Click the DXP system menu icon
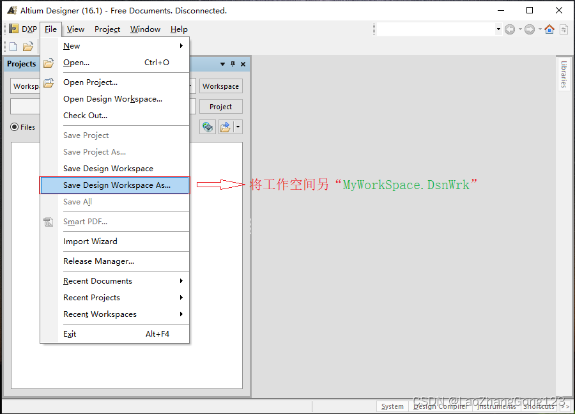The image size is (575, 414). [13, 29]
